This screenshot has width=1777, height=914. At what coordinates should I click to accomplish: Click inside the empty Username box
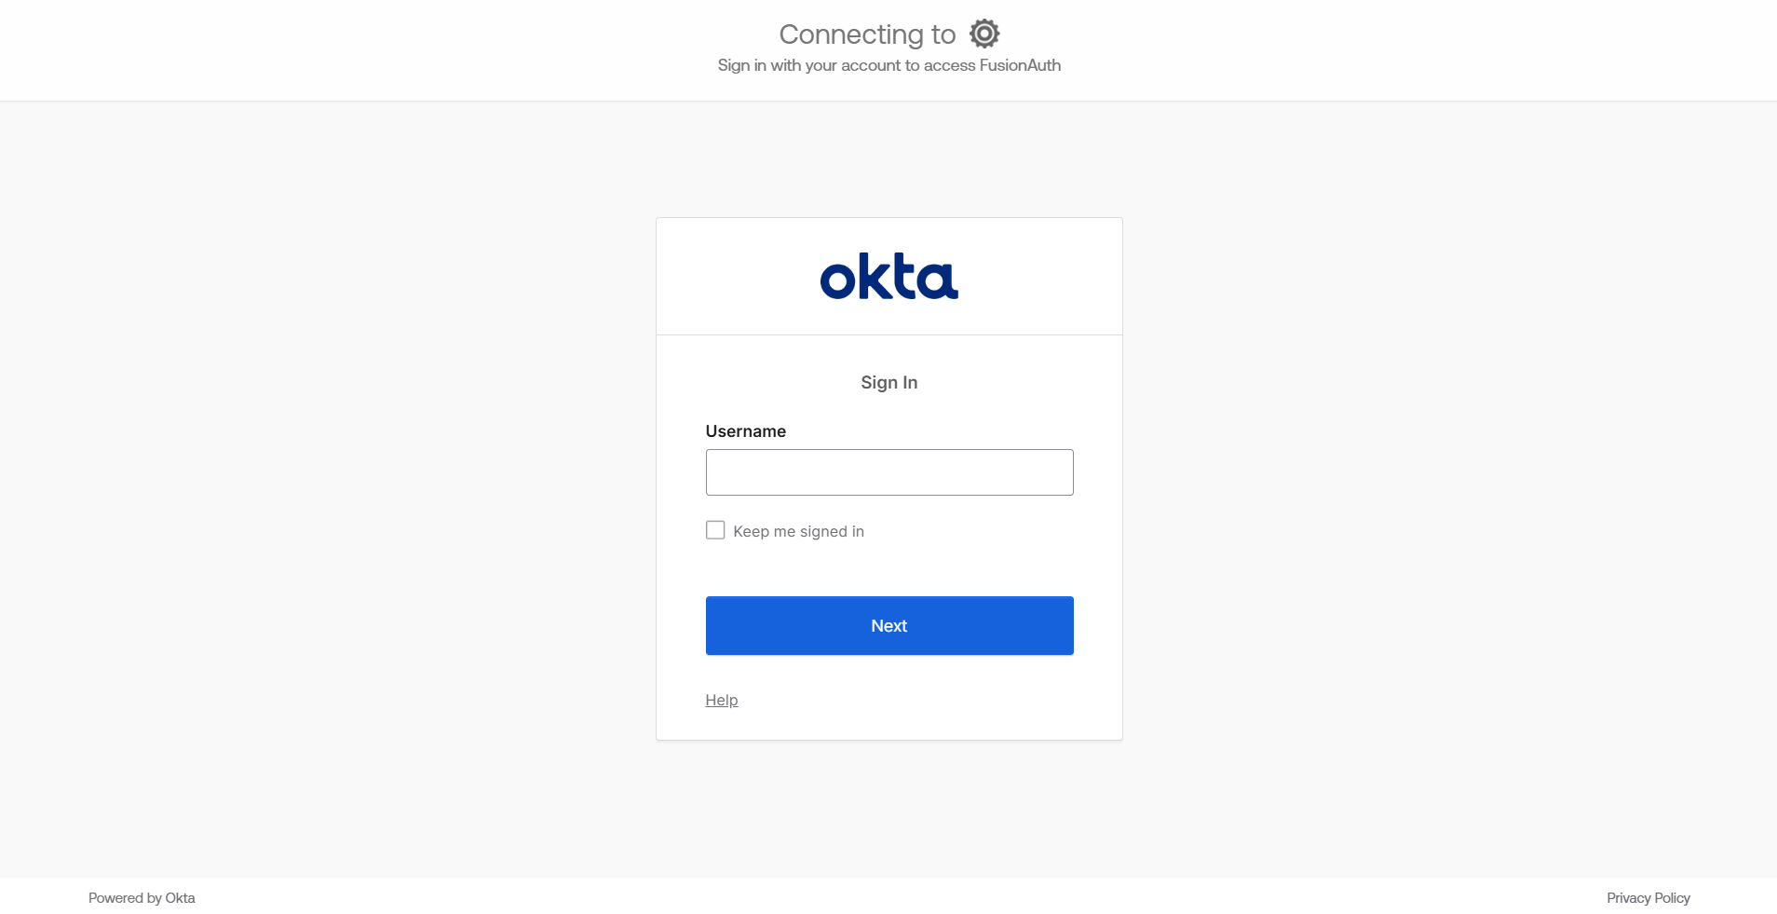point(888,471)
